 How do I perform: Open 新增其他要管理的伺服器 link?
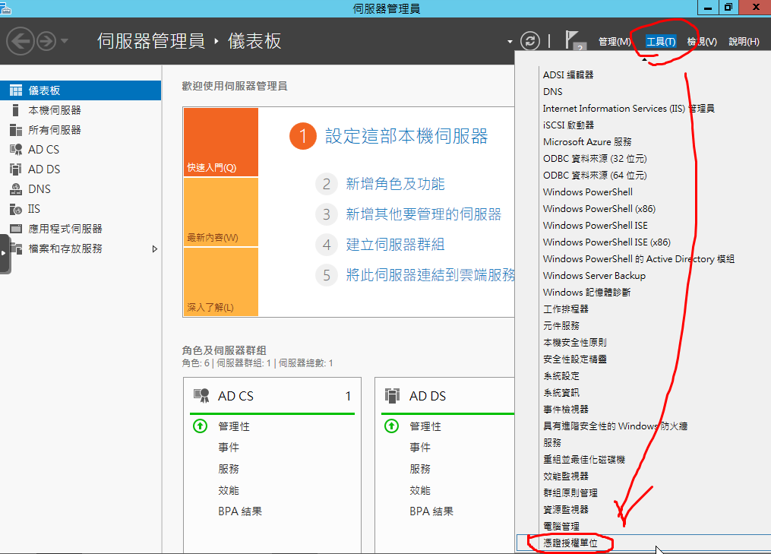423,214
